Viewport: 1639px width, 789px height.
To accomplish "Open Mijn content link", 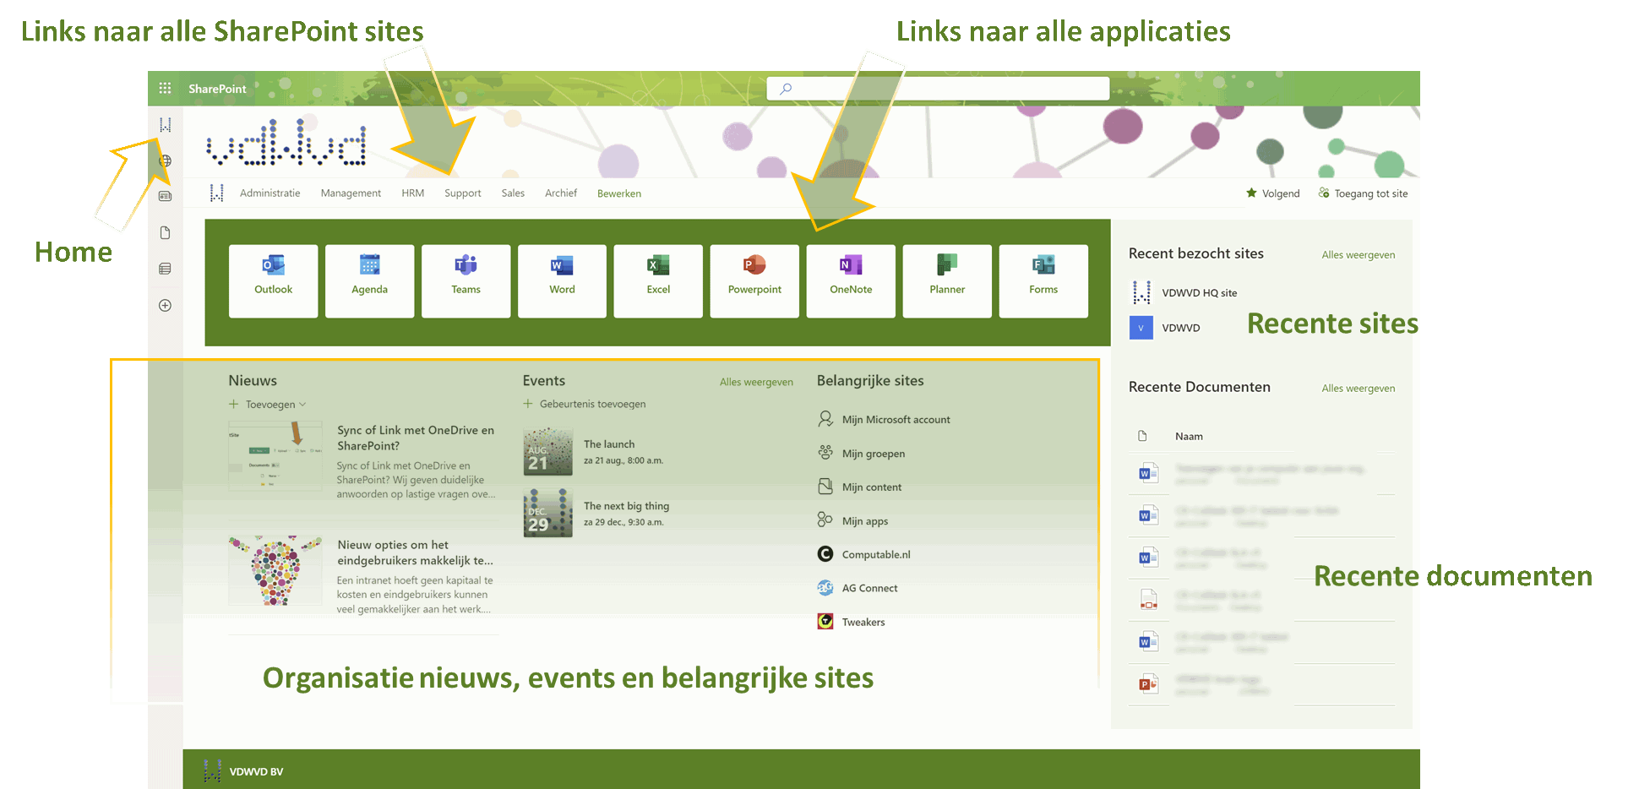I will tap(859, 487).
